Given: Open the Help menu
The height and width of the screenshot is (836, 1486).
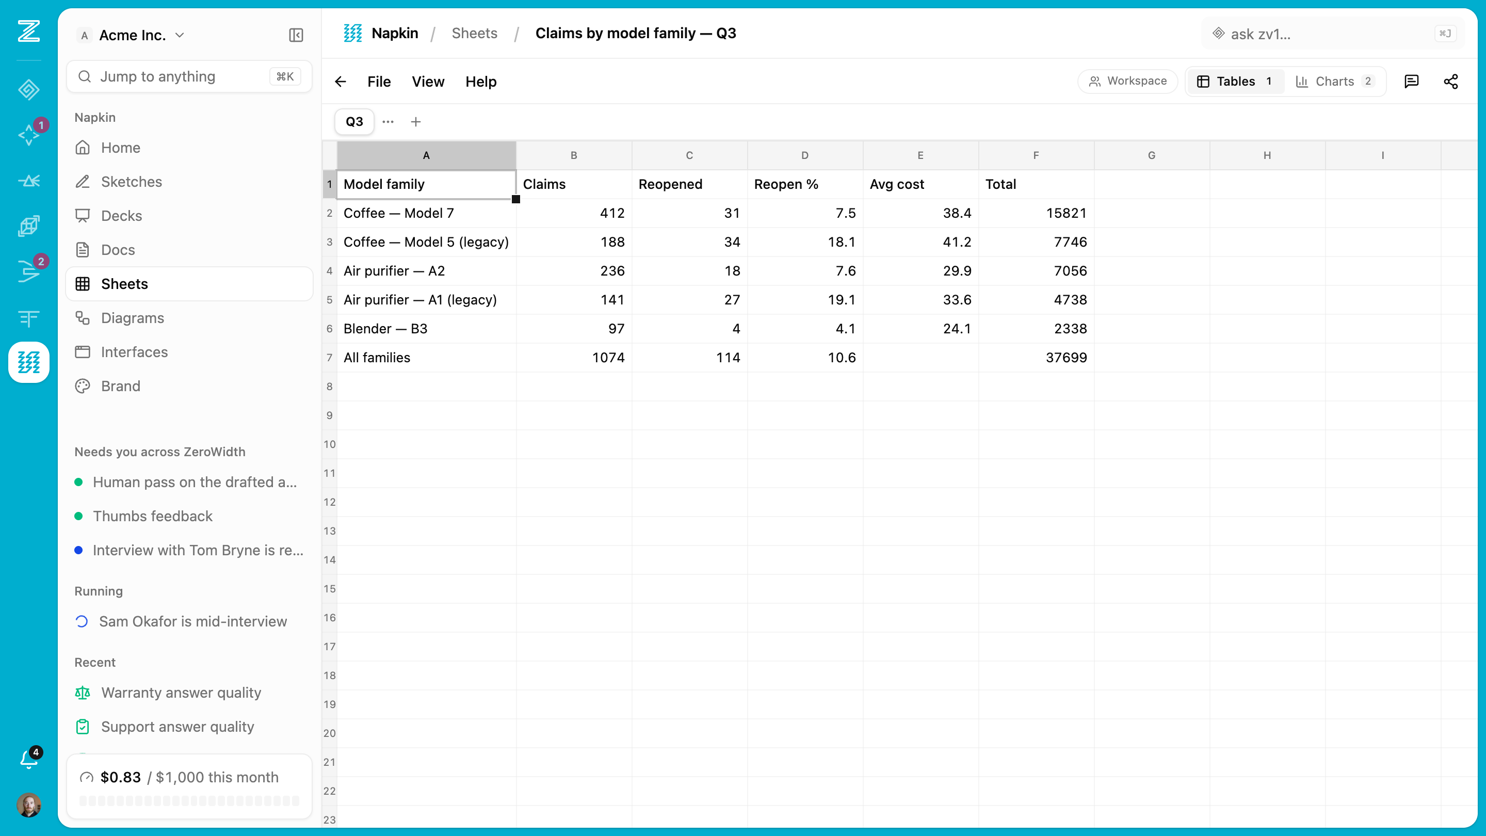Looking at the screenshot, I should coord(481,82).
